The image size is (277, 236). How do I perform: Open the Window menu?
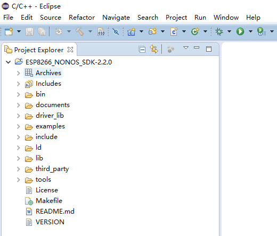[x=226, y=18]
